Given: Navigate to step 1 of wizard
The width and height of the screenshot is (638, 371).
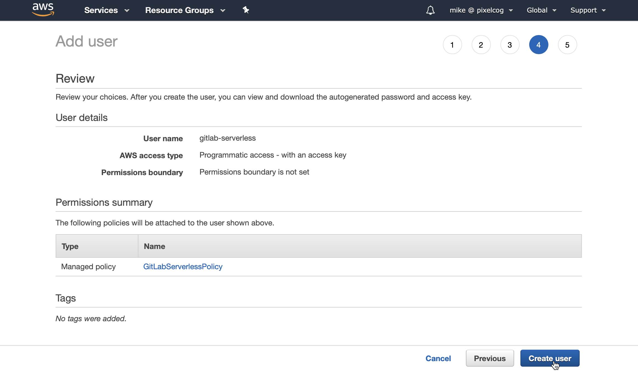Looking at the screenshot, I should coord(452,45).
